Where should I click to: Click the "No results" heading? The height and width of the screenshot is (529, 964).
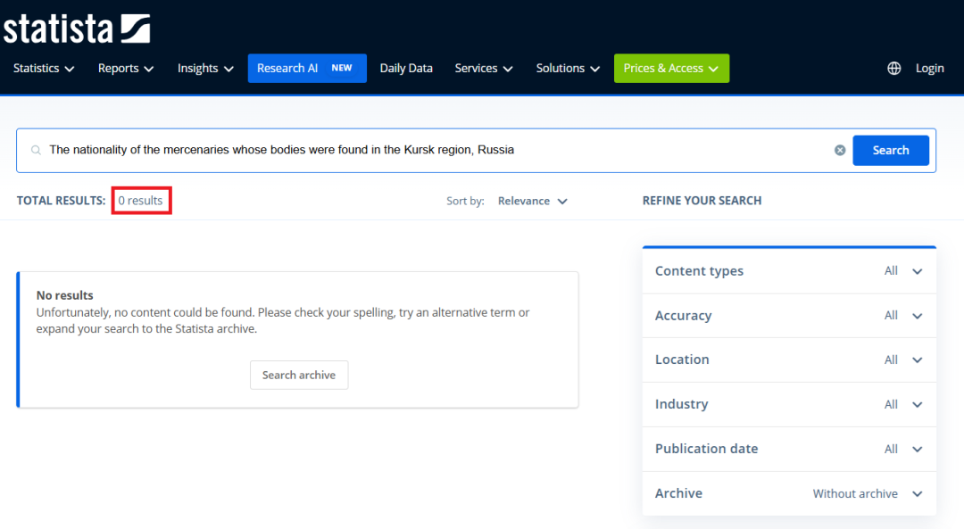pyautogui.click(x=64, y=295)
